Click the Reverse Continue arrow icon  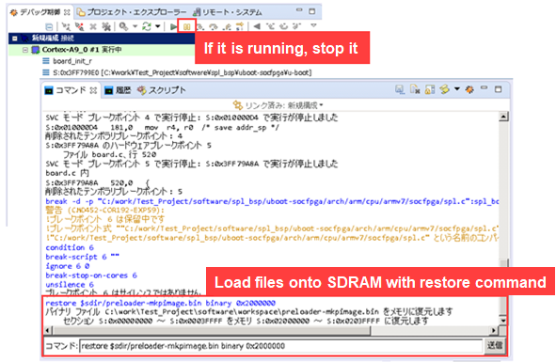pyautogui.click(x=257, y=26)
